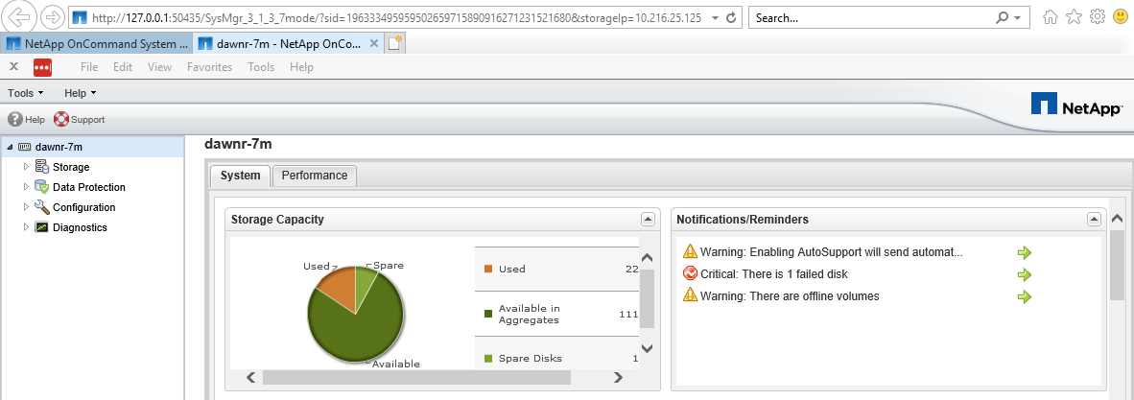Viewport: 1134px width, 400px height.
Task: Open the Tools dropdown menu
Action: pos(26,93)
